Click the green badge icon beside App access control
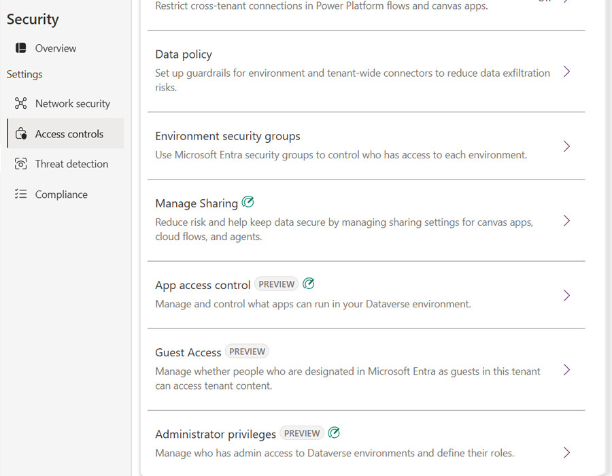 308,284
